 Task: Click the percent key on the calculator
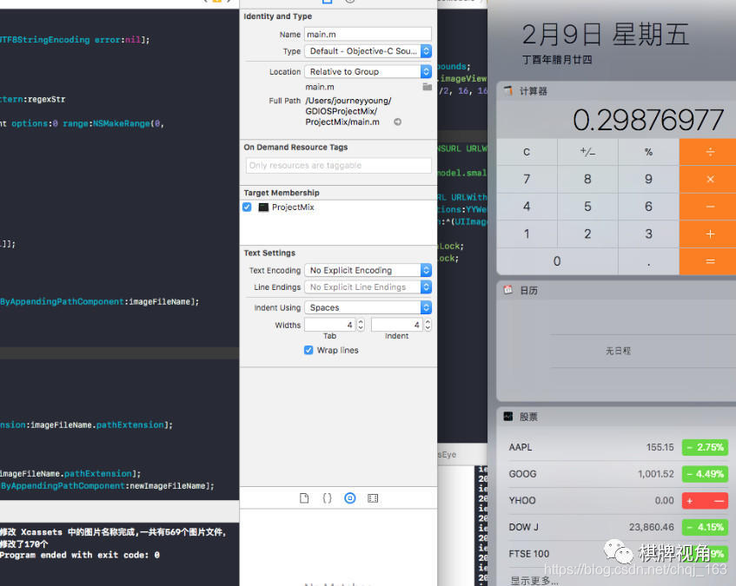[649, 152]
